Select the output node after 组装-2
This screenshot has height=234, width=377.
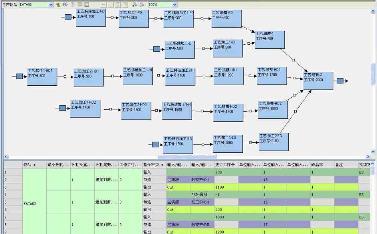point(340,81)
